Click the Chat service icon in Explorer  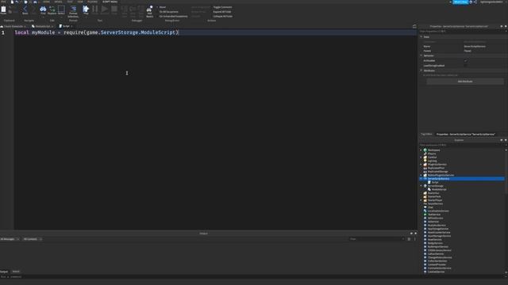425,207
